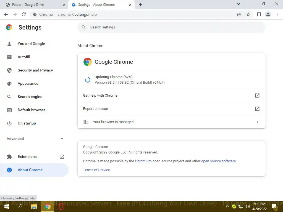Open File Explorer from the taskbar
The width and height of the screenshot is (283, 212).
pyautogui.click(x=34, y=206)
